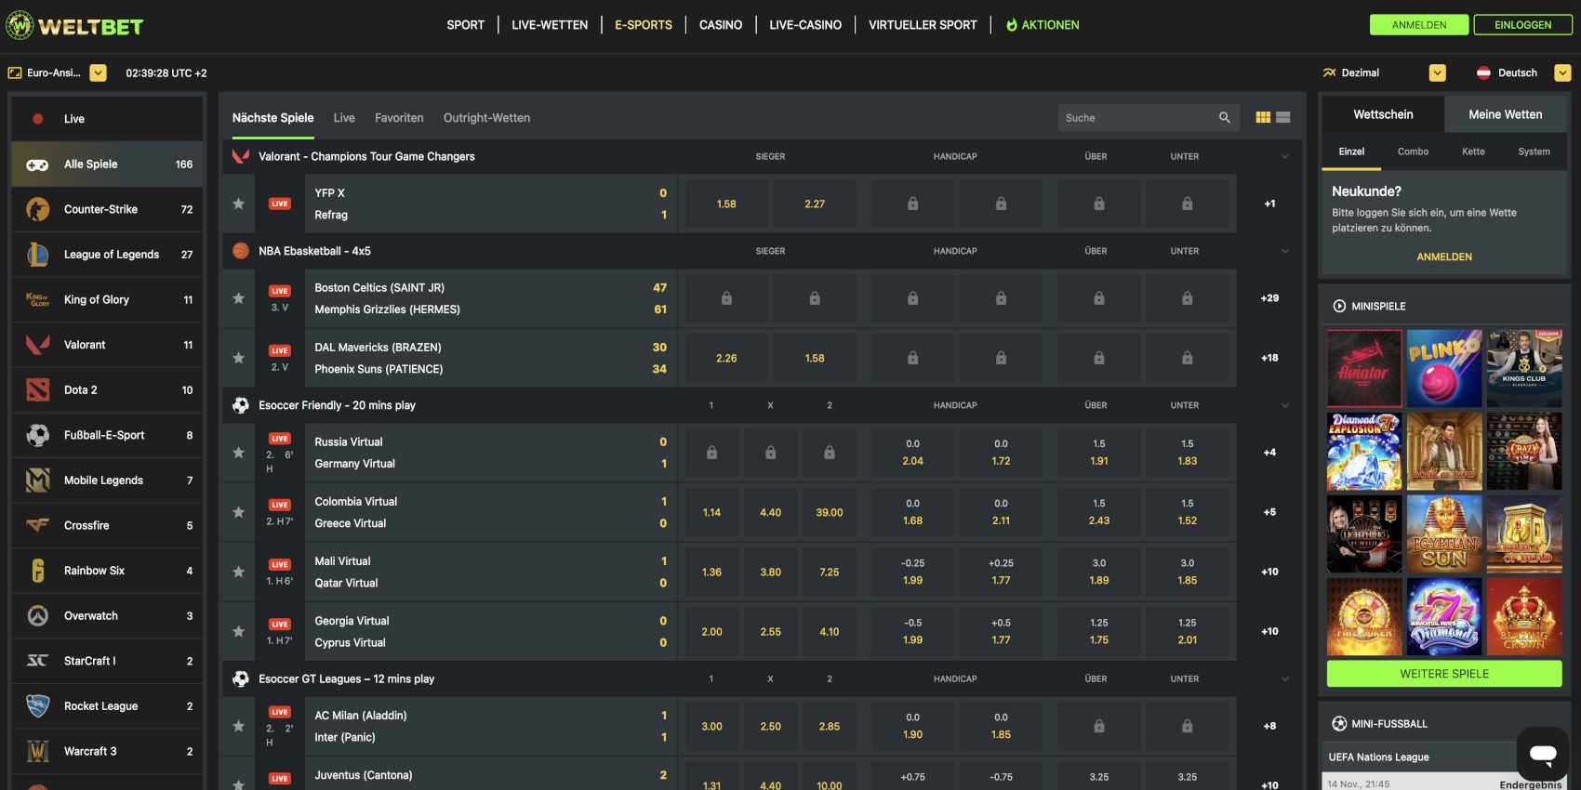The width and height of the screenshot is (1581, 790).
Task: Favorite the DAL Mavericks vs Phoenix match
Action: coord(239,358)
